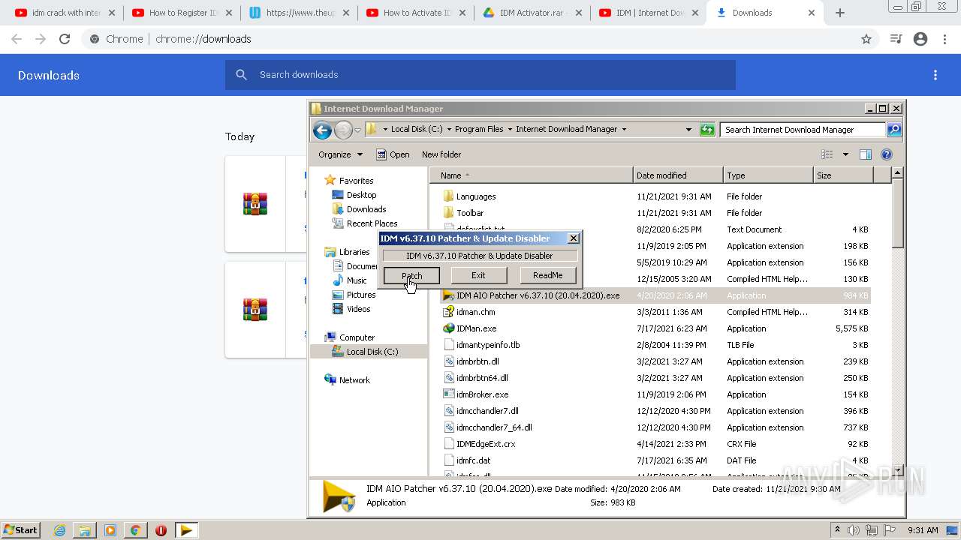Switch to the 'How to Register ID' tab

[182, 13]
